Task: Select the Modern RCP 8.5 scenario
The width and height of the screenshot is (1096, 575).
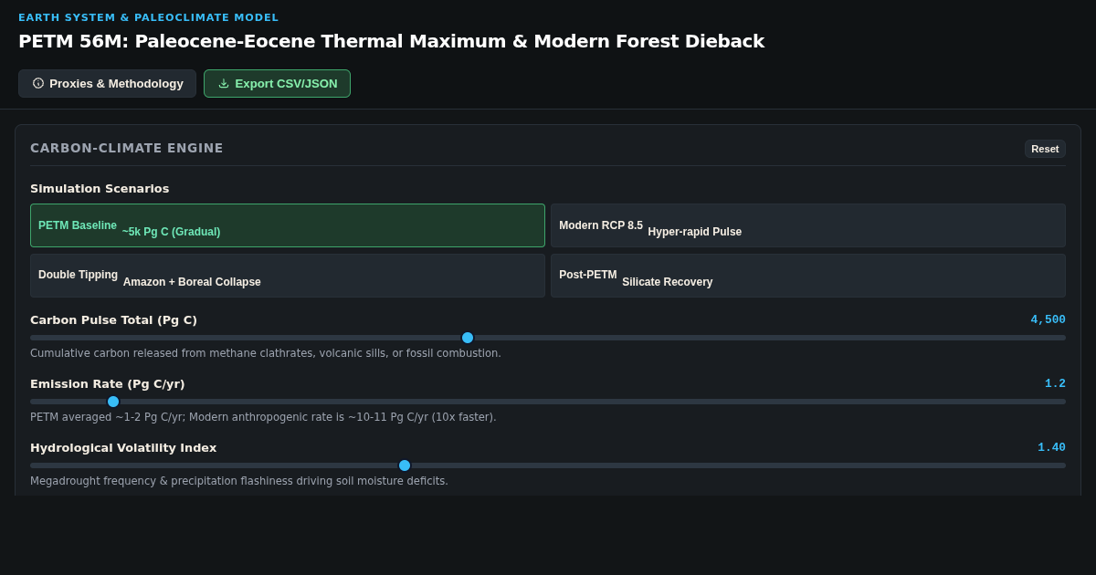Action: 808,225
